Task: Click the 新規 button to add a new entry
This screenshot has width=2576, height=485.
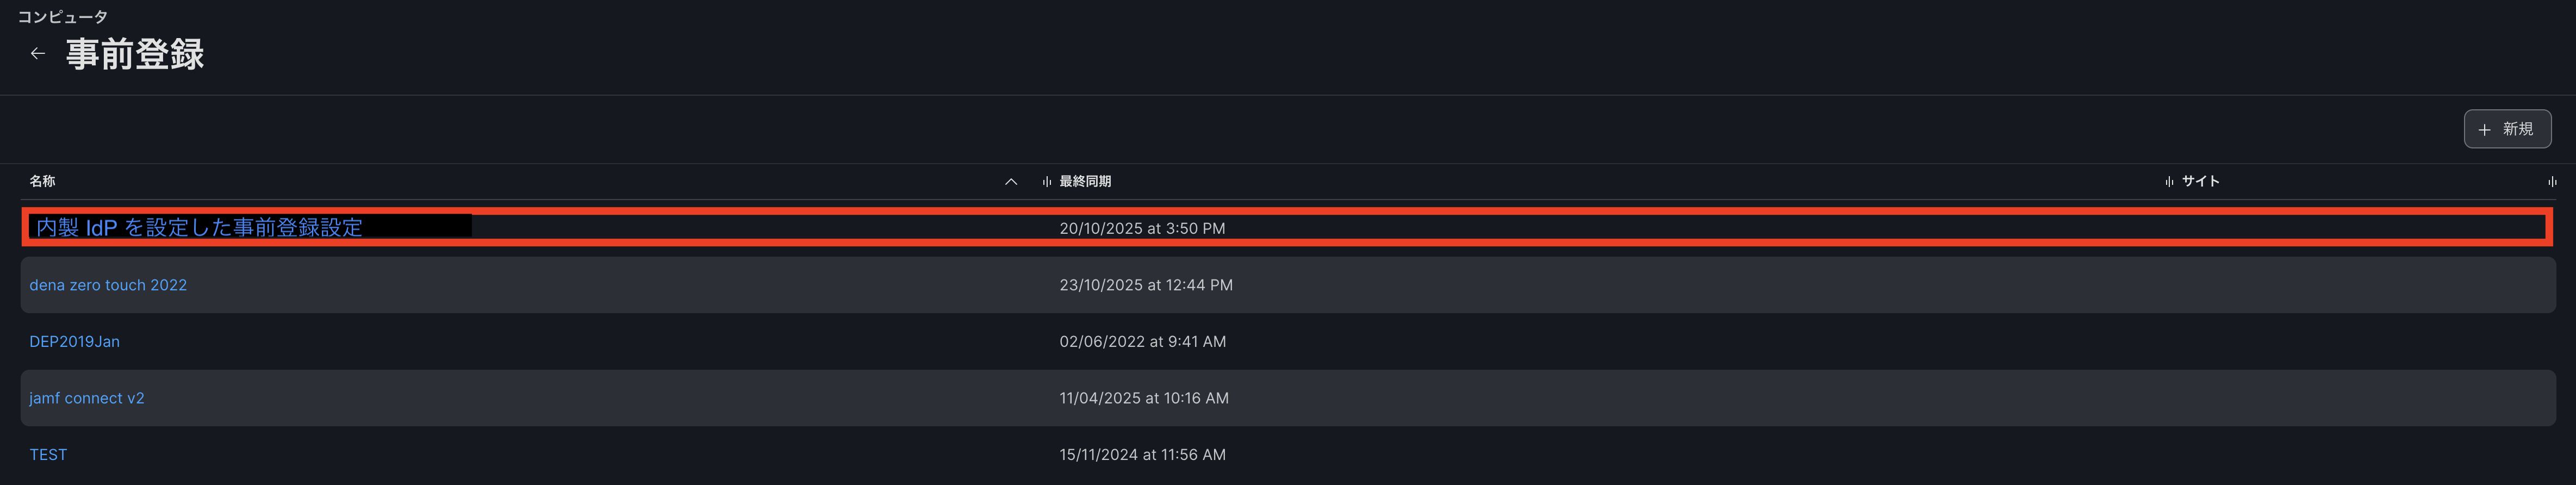Action: (2506, 129)
